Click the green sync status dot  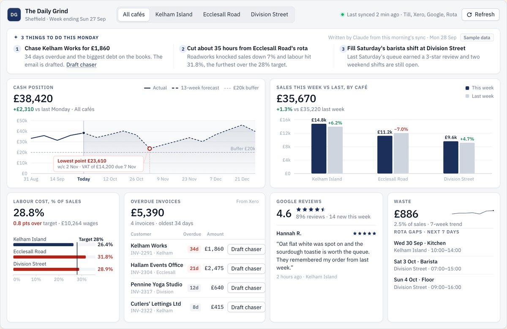point(342,14)
